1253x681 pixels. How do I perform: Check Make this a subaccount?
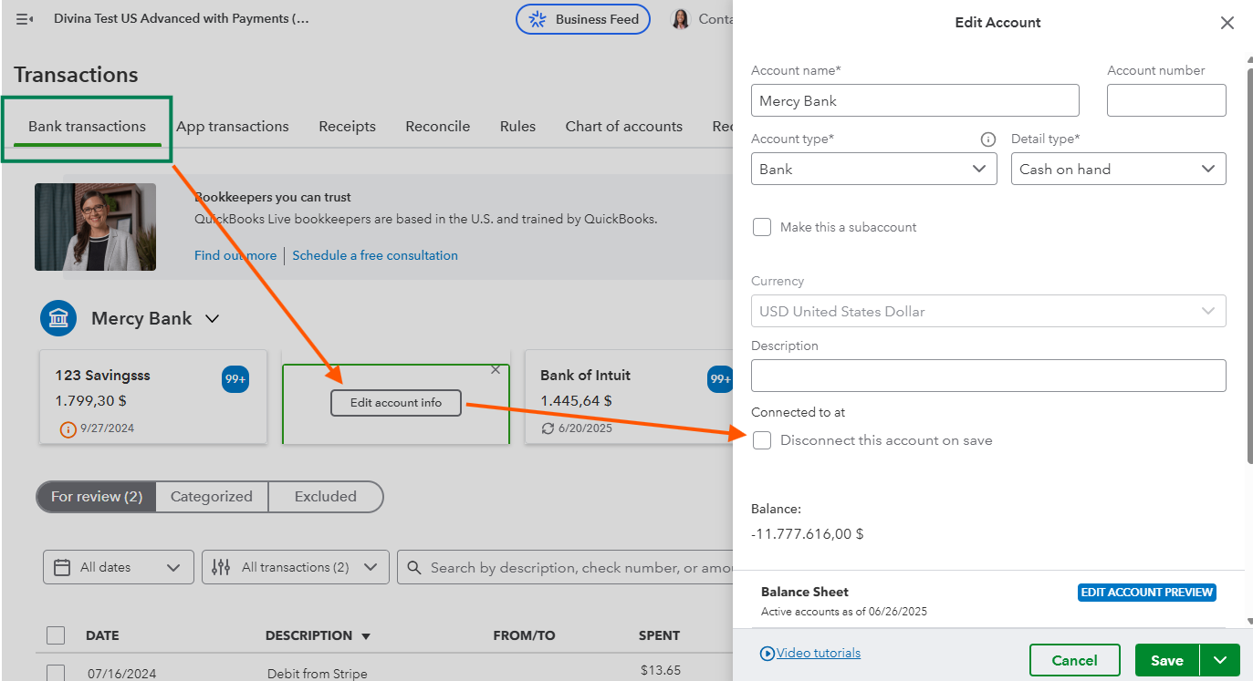coord(762,227)
